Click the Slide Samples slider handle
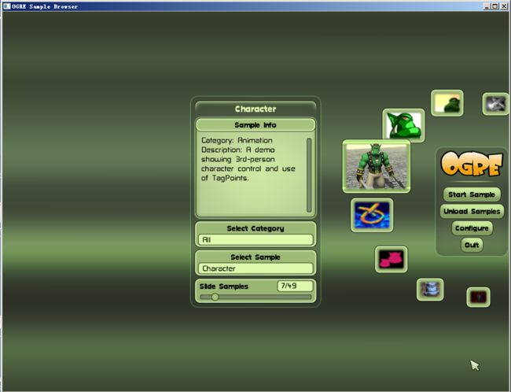This screenshot has height=392, width=511. click(x=215, y=297)
